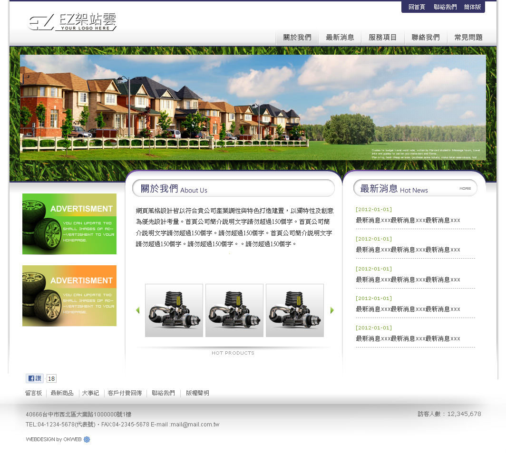506x454 pixels.
Task: Click the MORE button in Hot News
Action: pyautogui.click(x=465, y=189)
